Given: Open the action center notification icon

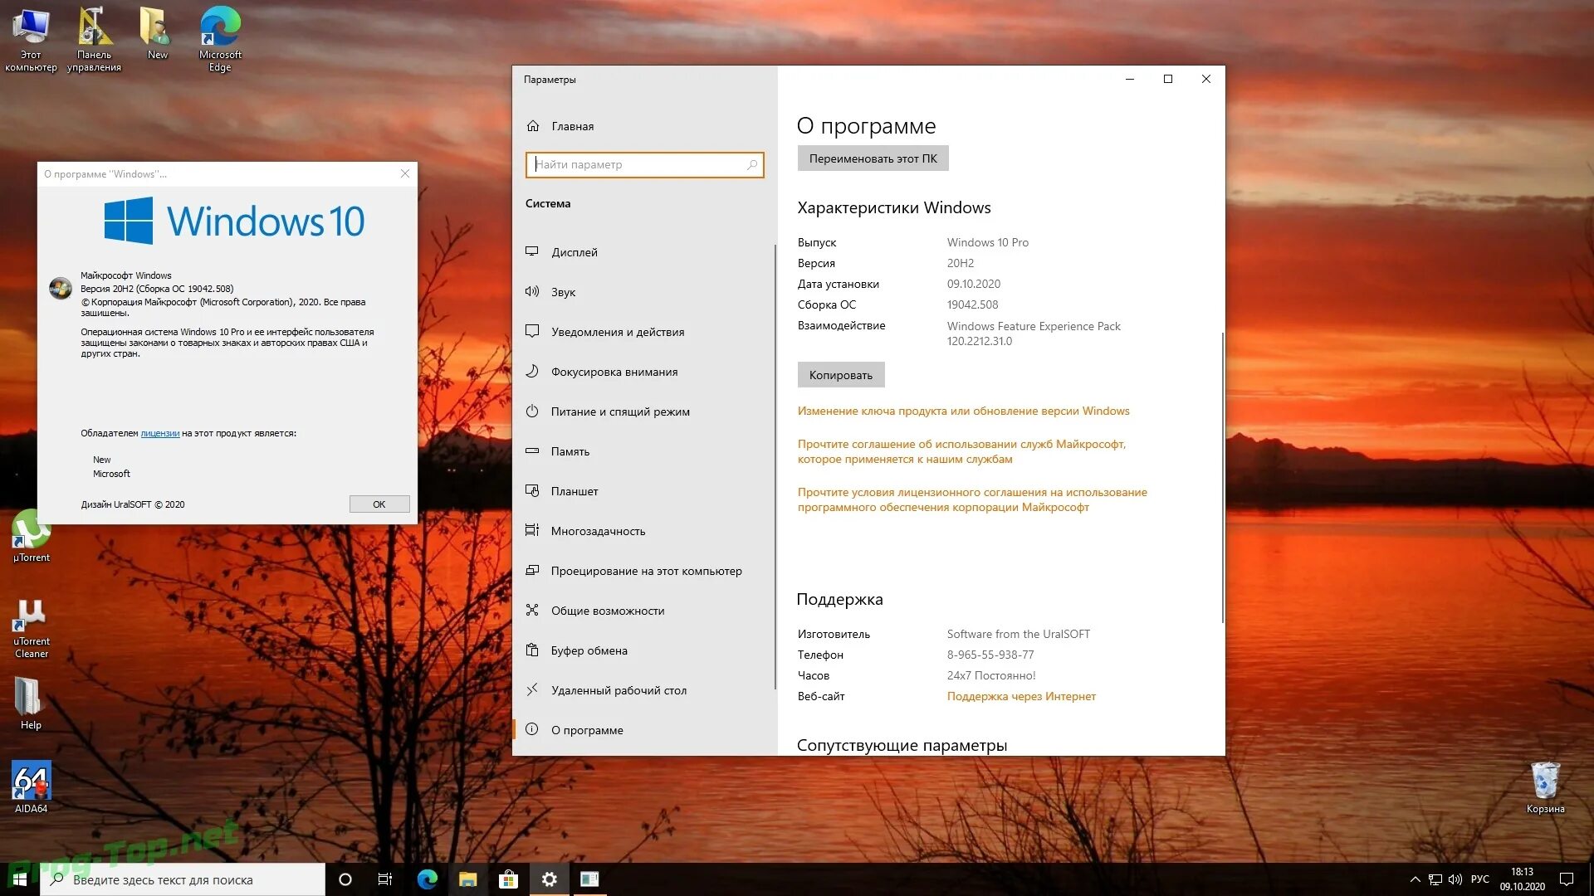Looking at the screenshot, I should pos(1566,879).
